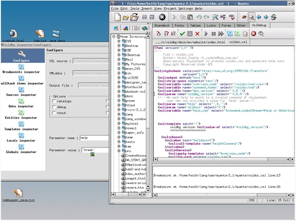Open the Configure wrench icon in Xsldbg inspector
The image size is (296, 221).
tap(21, 56)
